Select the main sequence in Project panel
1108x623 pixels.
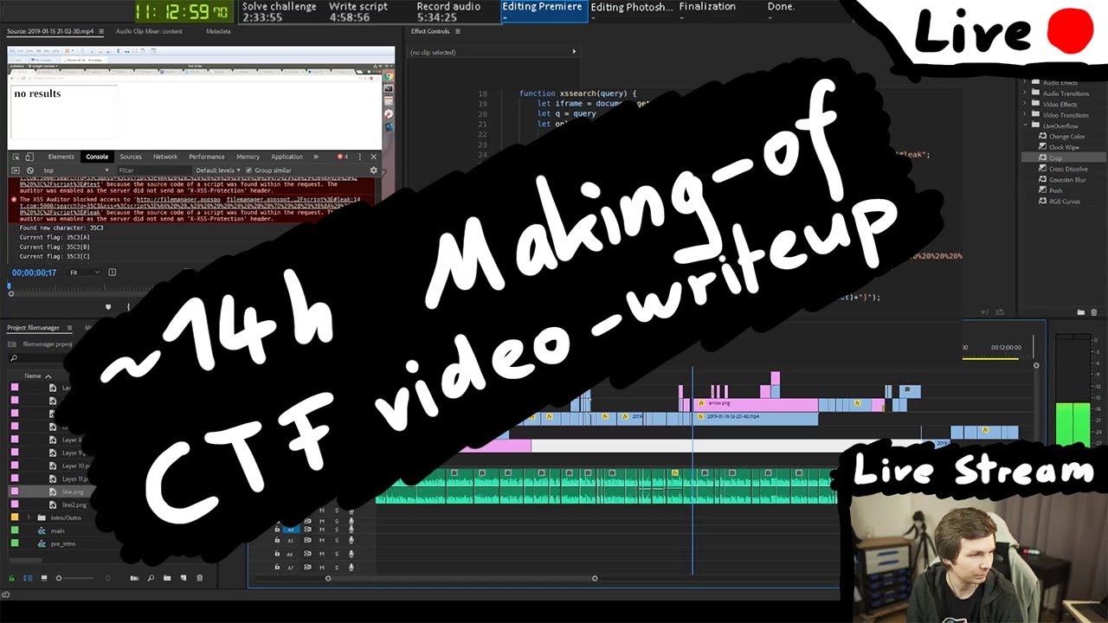point(57,530)
